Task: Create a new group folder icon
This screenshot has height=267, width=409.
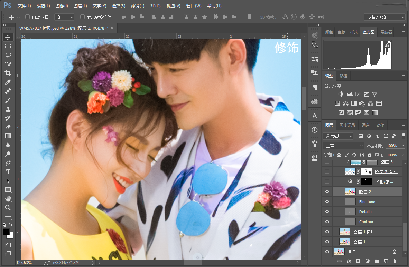Action: (x=377, y=261)
